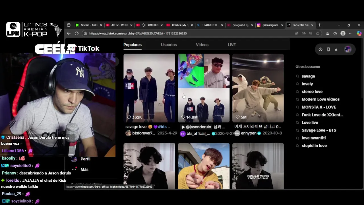This screenshot has height=205, width=364.
Task: Click the split screen icon in address bar
Action: tap(297, 33)
